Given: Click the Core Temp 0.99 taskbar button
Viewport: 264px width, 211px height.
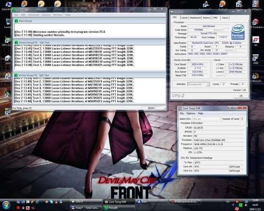Looking at the screenshot, I should tap(119, 202).
